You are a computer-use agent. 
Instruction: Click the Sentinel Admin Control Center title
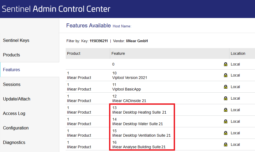pyautogui.click(x=56, y=9)
